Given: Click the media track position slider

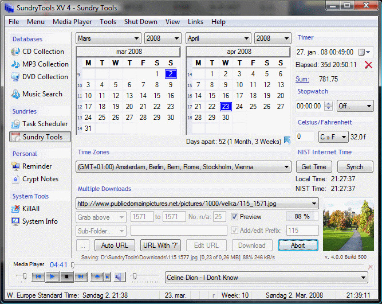Looking at the screenshot, I should tap(73, 265).
